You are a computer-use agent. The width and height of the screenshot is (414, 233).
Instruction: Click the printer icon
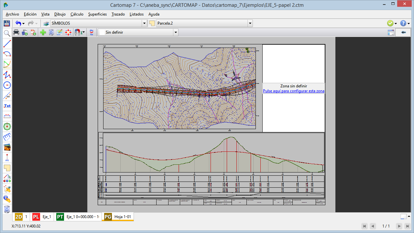point(16,32)
